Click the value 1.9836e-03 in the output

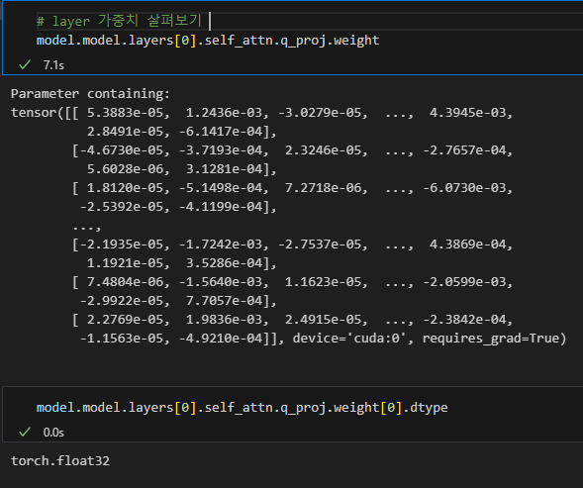click(225, 320)
